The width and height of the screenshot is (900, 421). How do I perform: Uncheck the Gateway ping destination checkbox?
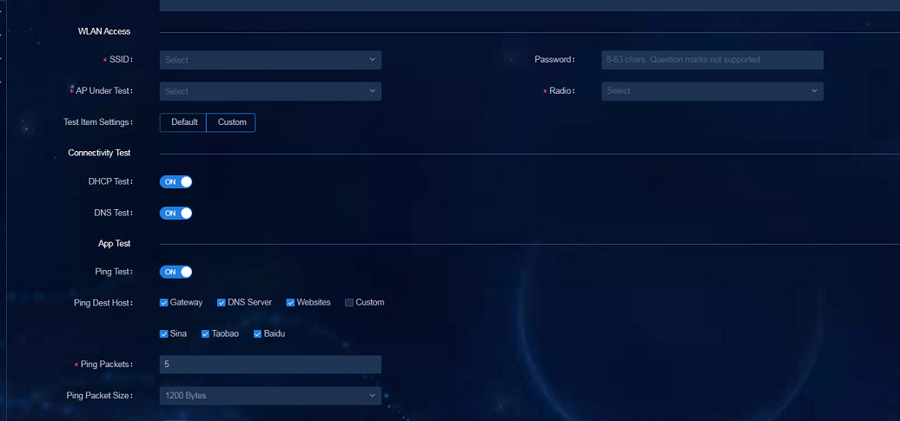tap(163, 303)
